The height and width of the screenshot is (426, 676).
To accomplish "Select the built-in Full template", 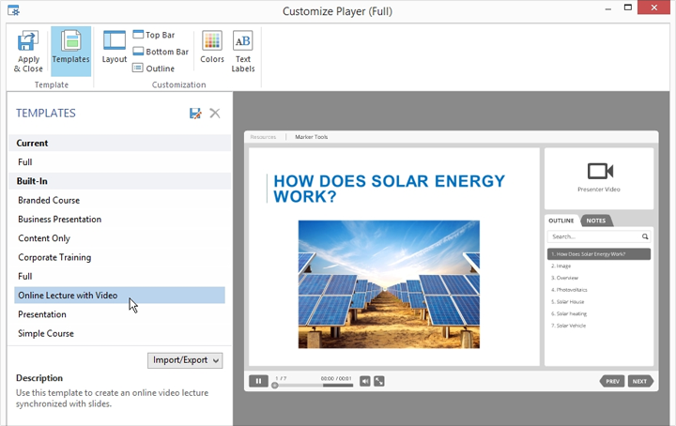I will pyautogui.click(x=119, y=276).
